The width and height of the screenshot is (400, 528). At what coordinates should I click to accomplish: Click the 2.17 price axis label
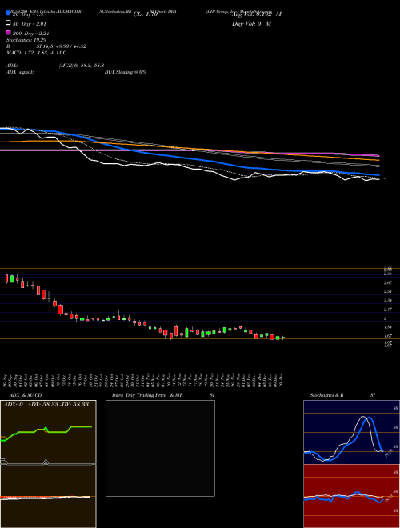point(388,309)
